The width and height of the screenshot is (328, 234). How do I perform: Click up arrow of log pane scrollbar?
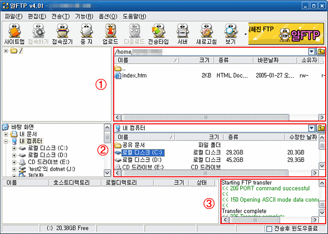pos(322,183)
